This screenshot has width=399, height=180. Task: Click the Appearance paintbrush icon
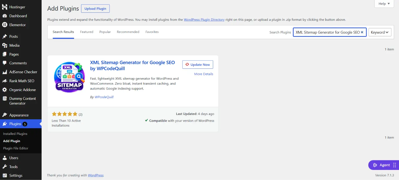pos(5,115)
